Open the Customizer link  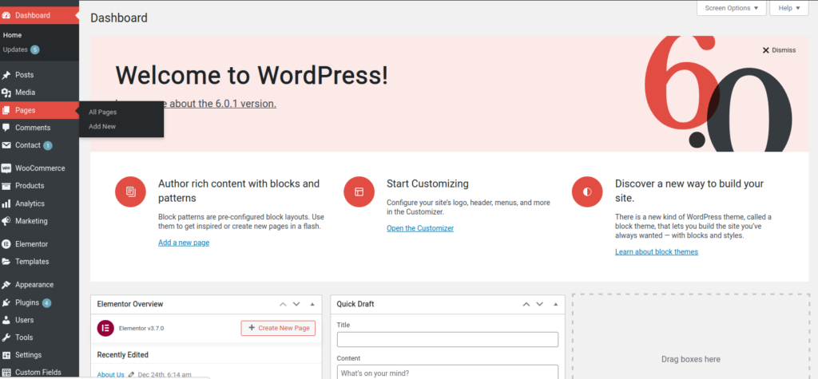tap(419, 228)
